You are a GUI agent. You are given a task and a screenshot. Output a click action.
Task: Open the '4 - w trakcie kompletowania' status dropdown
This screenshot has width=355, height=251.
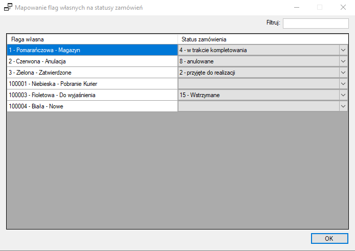point(343,50)
